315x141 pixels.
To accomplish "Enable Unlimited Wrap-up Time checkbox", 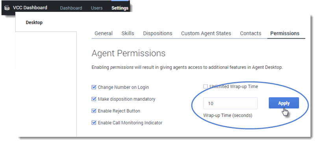I will click(205, 87).
